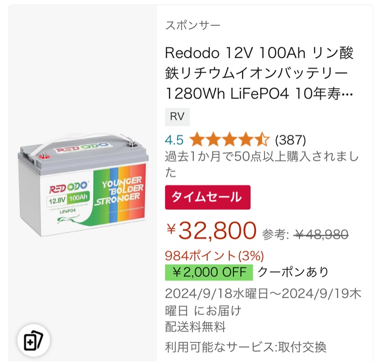Click the 4.5 star rating icons
Image resolution: width=382 pixels, height=362 pixels.
tap(229, 140)
